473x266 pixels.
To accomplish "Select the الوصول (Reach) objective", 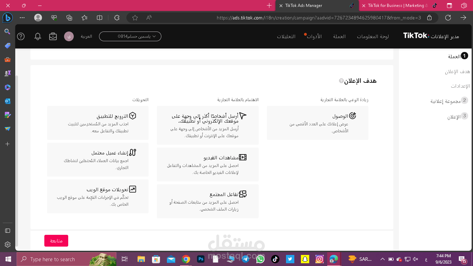I will click(317, 123).
